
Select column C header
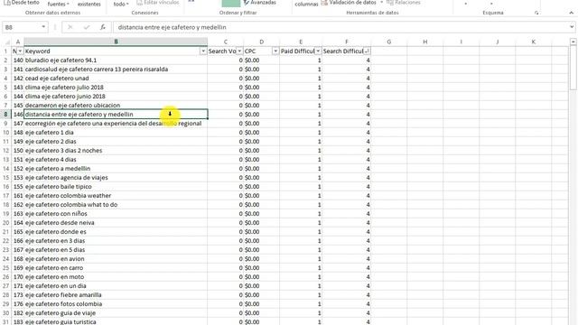pyautogui.click(x=225, y=42)
